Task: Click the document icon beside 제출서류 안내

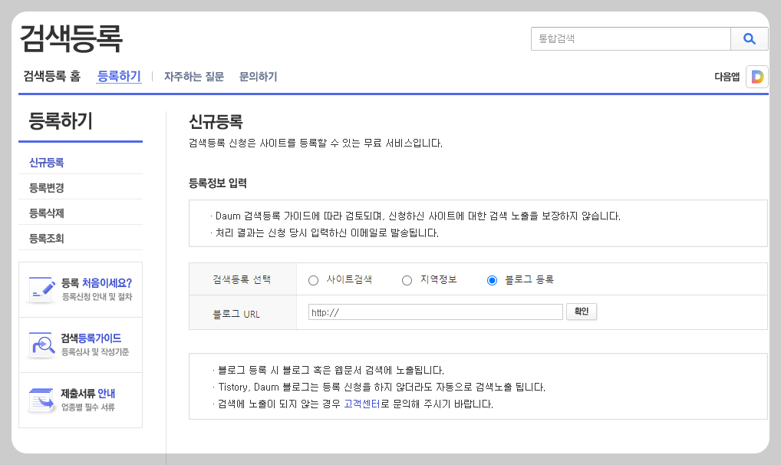Action: click(42, 401)
